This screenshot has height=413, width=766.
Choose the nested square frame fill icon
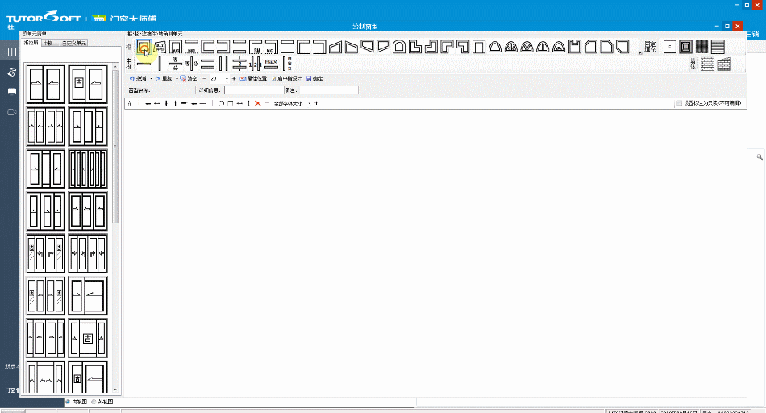click(x=686, y=47)
